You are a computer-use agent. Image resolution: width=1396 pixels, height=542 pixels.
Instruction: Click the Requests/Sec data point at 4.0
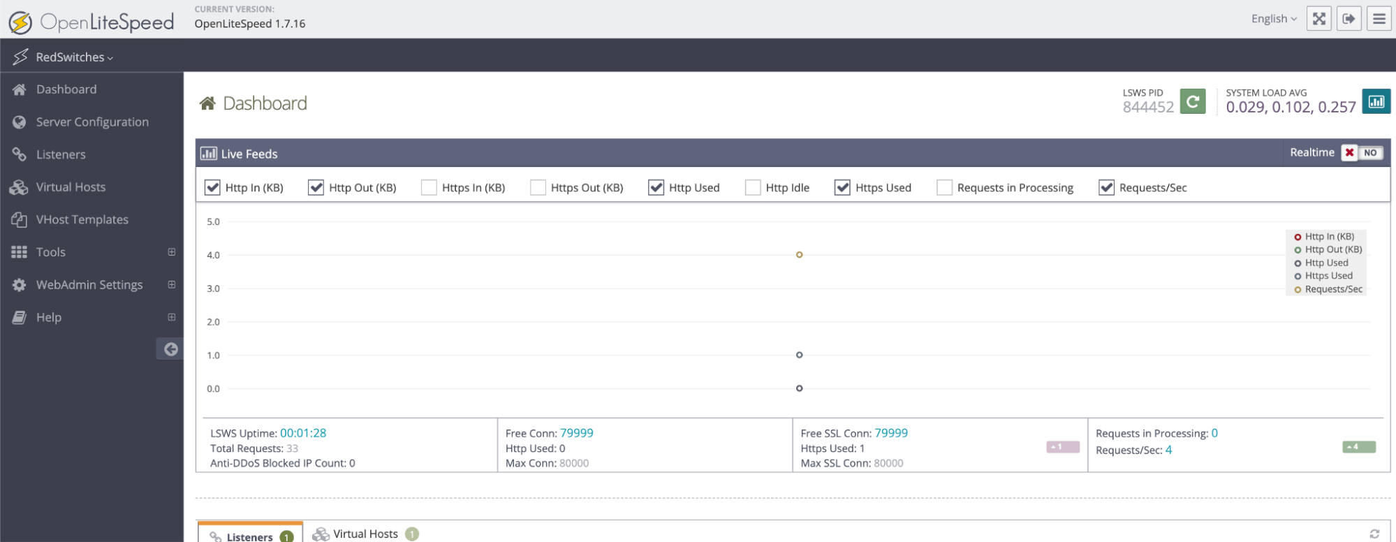[x=799, y=255]
